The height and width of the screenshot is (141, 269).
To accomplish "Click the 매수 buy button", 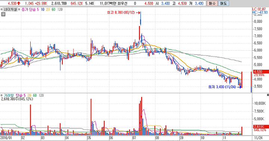I will (x=212, y=3).
